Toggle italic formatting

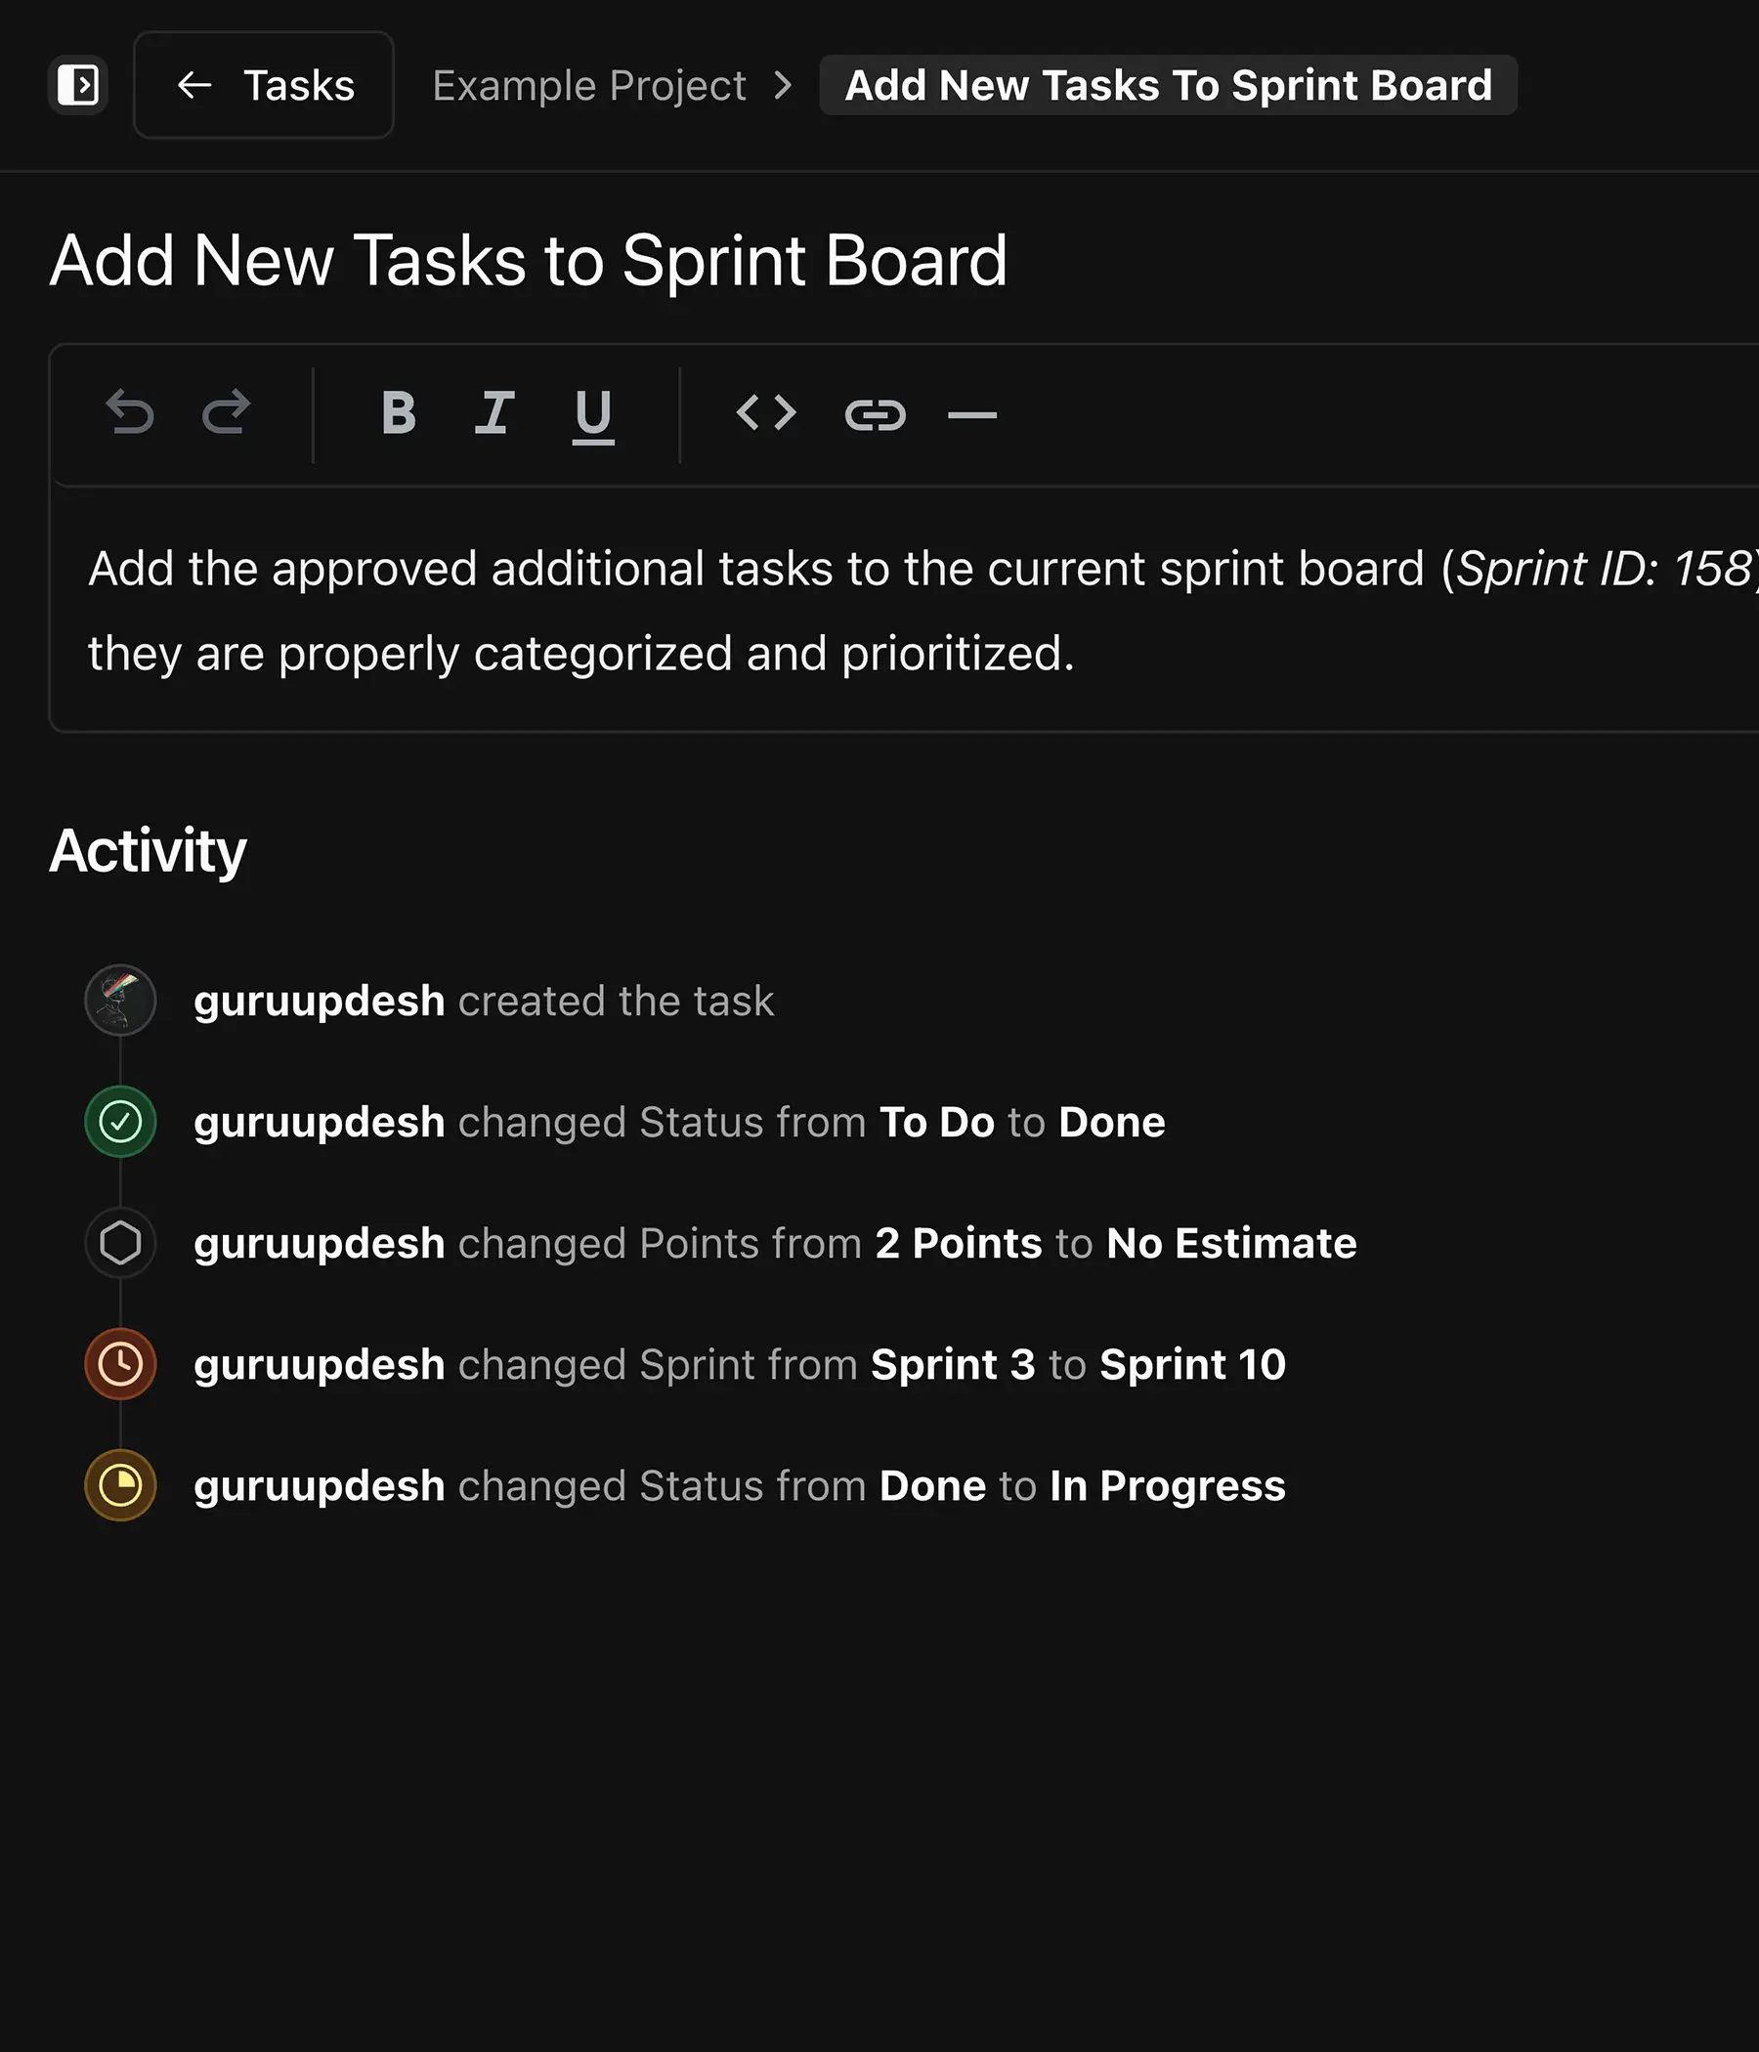(x=493, y=413)
